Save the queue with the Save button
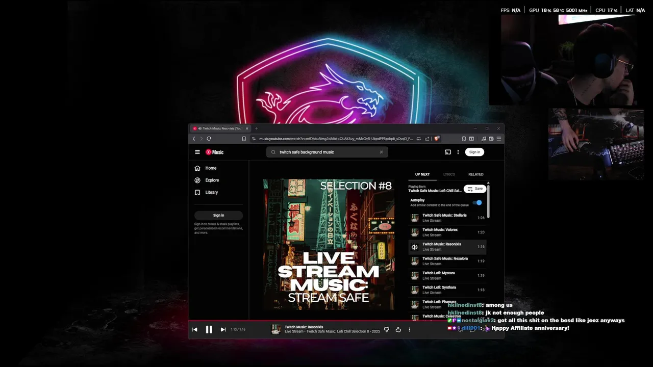The image size is (653, 367). pos(475,189)
